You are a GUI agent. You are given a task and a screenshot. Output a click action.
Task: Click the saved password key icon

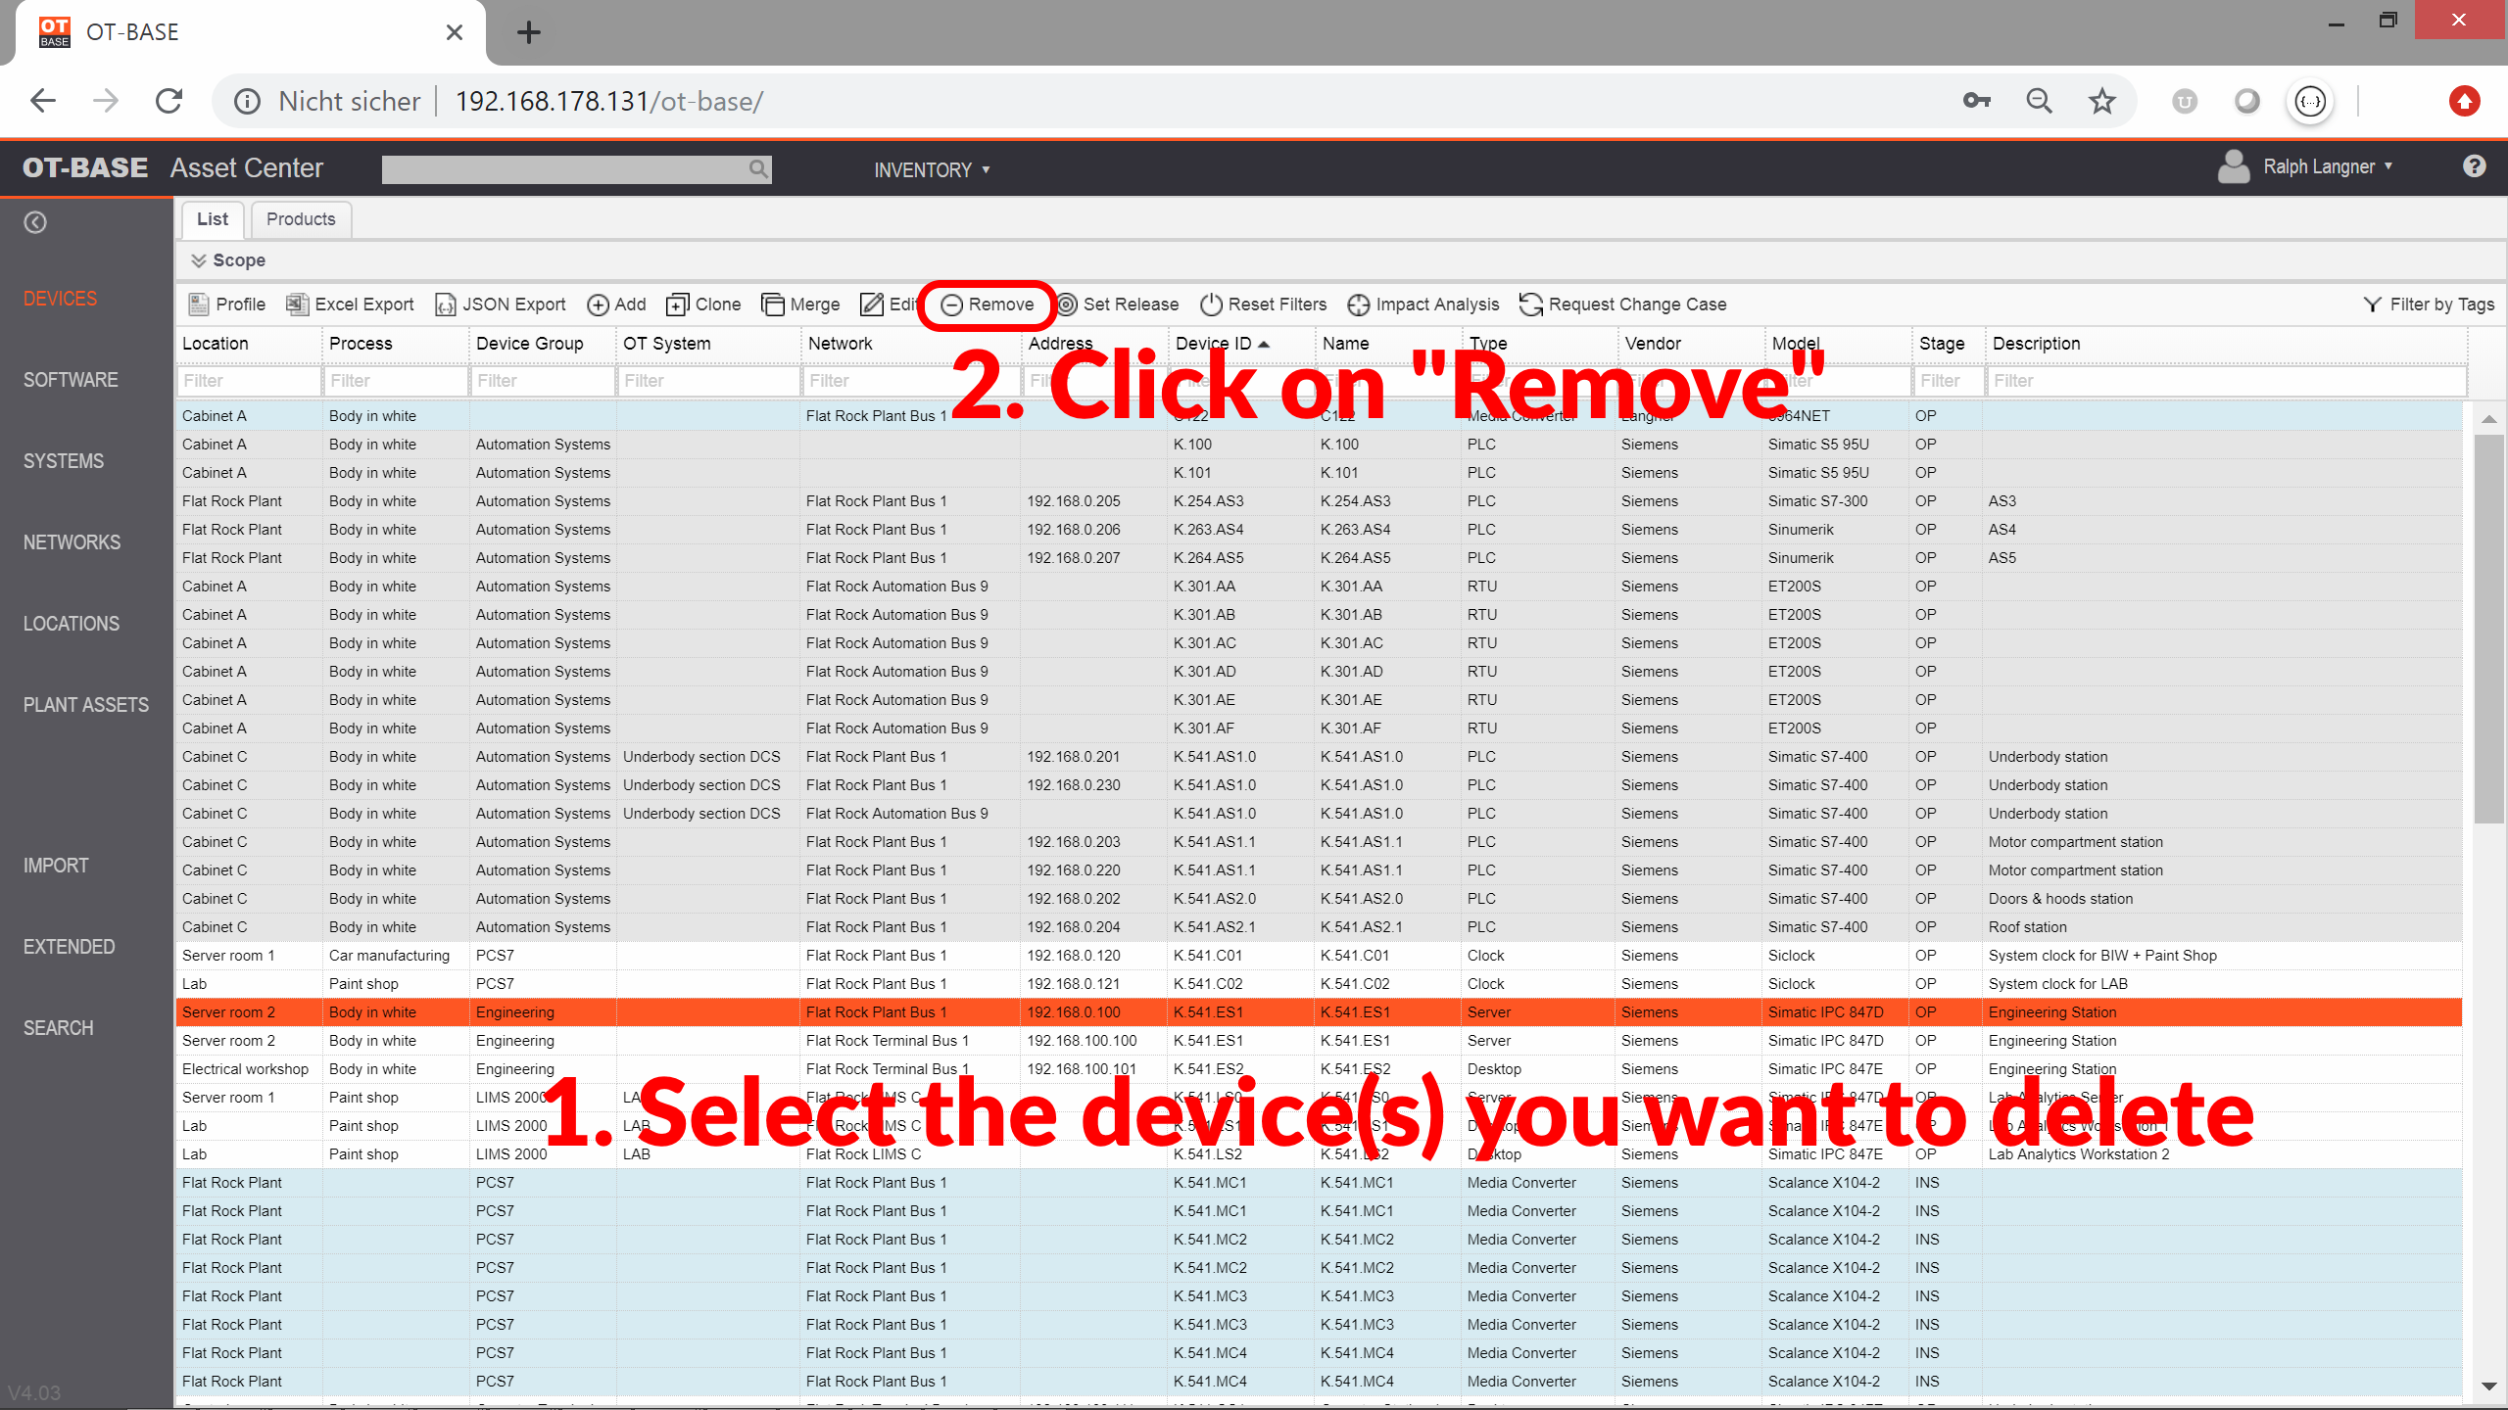(1976, 101)
